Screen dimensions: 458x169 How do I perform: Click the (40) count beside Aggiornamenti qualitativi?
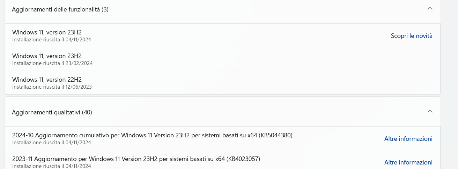click(x=87, y=112)
